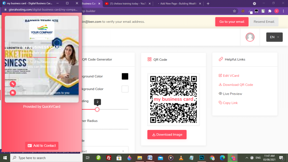Open the black foreground color swatch
This screenshot has width=288, height=162.
125,76
